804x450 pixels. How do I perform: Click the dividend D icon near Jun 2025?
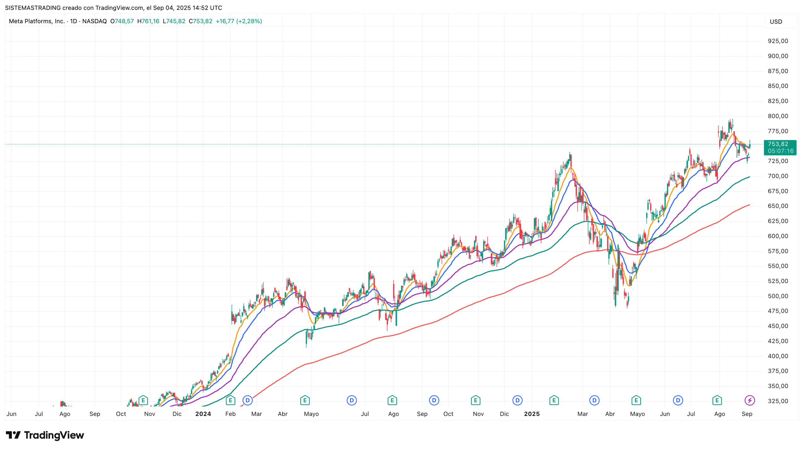tap(677, 400)
